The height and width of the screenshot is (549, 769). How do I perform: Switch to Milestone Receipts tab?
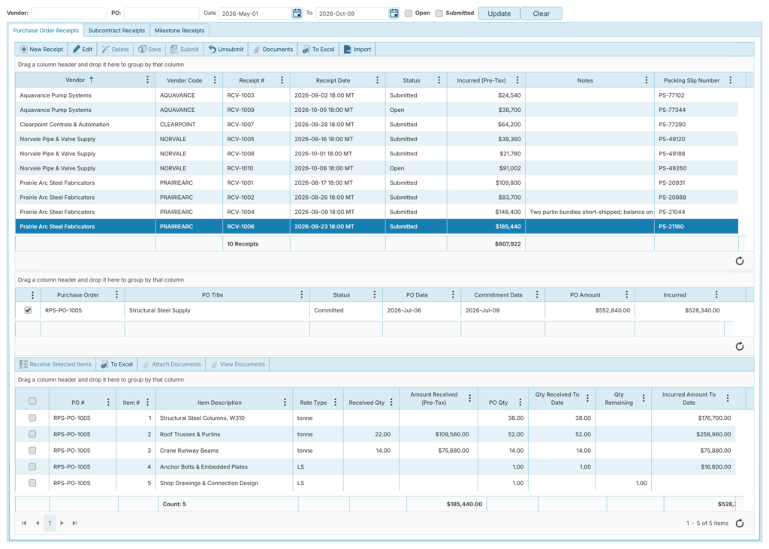[179, 31]
